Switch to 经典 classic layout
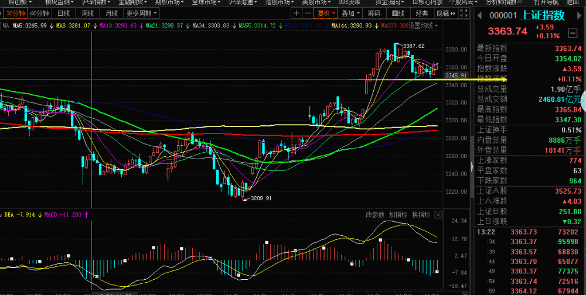The width and height of the screenshot is (586, 295). (x=423, y=14)
